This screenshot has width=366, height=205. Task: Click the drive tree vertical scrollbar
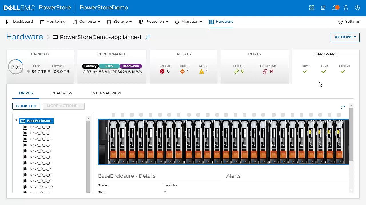[x=88, y=157]
